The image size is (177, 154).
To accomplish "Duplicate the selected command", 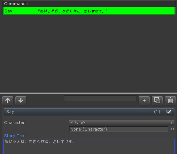I will coord(157,101).
